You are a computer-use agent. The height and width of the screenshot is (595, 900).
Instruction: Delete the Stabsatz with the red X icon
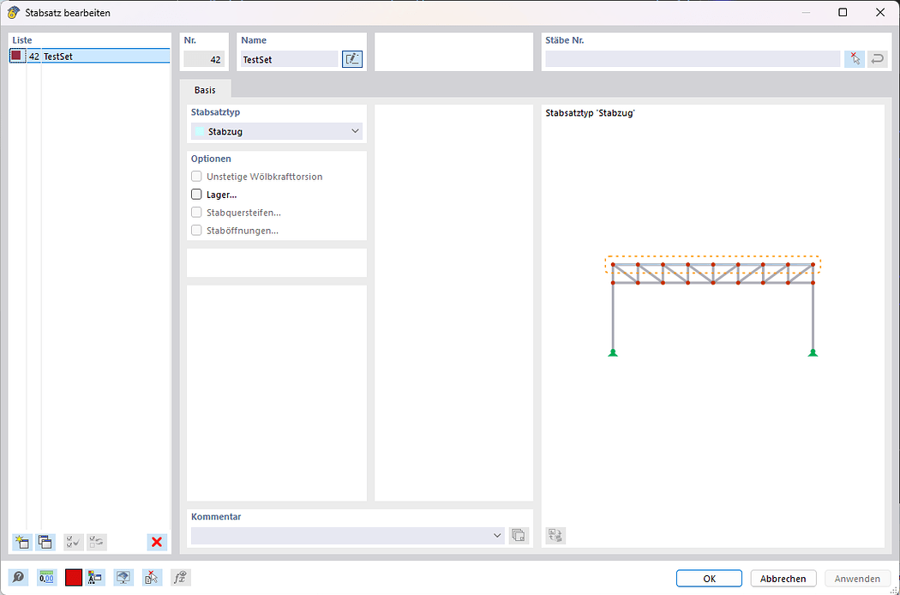coord(157,542)
